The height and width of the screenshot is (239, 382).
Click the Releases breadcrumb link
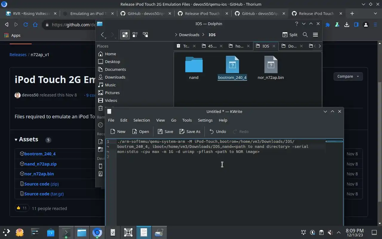(x=18, y=55)
